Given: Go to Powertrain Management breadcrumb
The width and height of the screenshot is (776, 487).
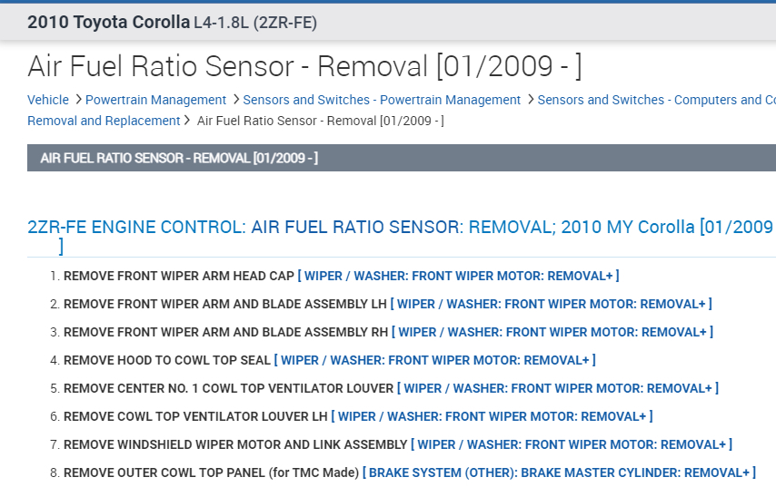Looking at the screenshot, I should tap(155, 100).
